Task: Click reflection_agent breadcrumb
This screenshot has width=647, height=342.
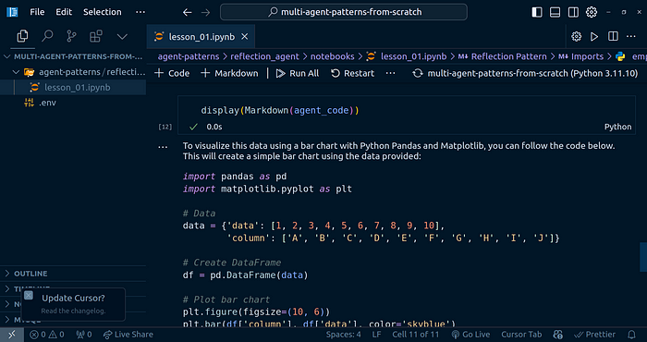Action: 265,56
